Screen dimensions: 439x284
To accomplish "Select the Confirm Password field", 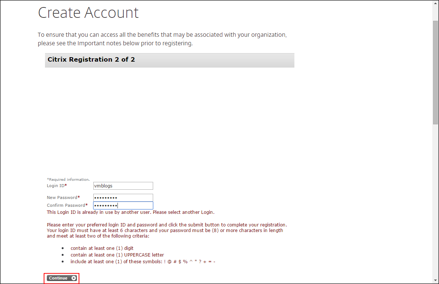I will [x=123, y=205].
